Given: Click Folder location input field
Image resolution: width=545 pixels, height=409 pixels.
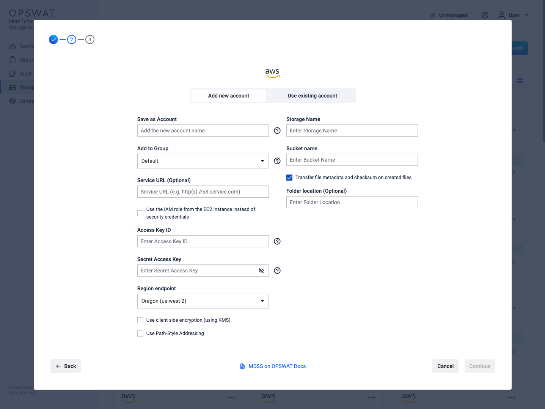Looking at the screenshot, I should tap(352, 202).
